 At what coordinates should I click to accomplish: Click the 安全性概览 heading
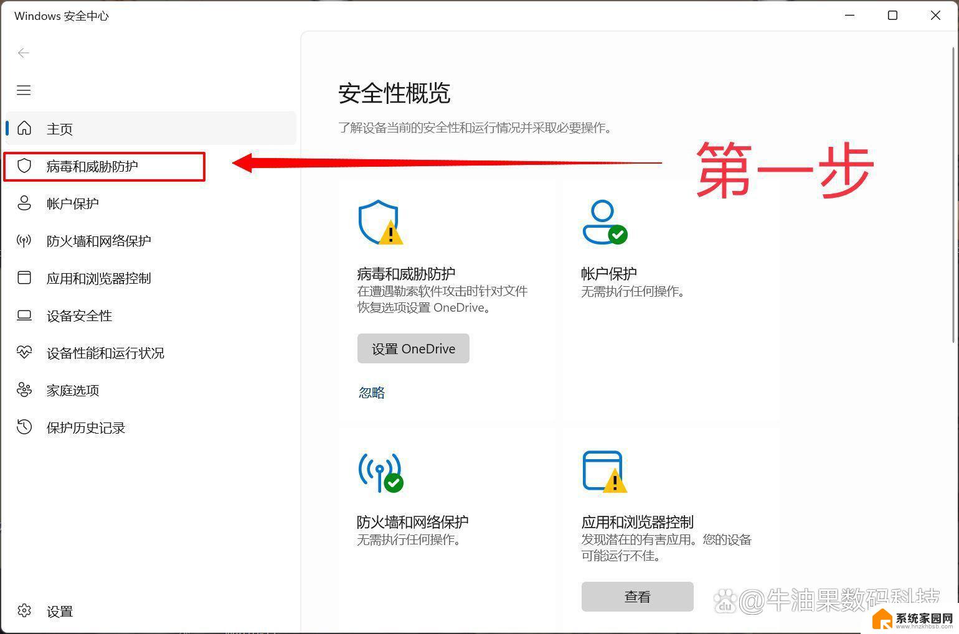click(394, 93)
